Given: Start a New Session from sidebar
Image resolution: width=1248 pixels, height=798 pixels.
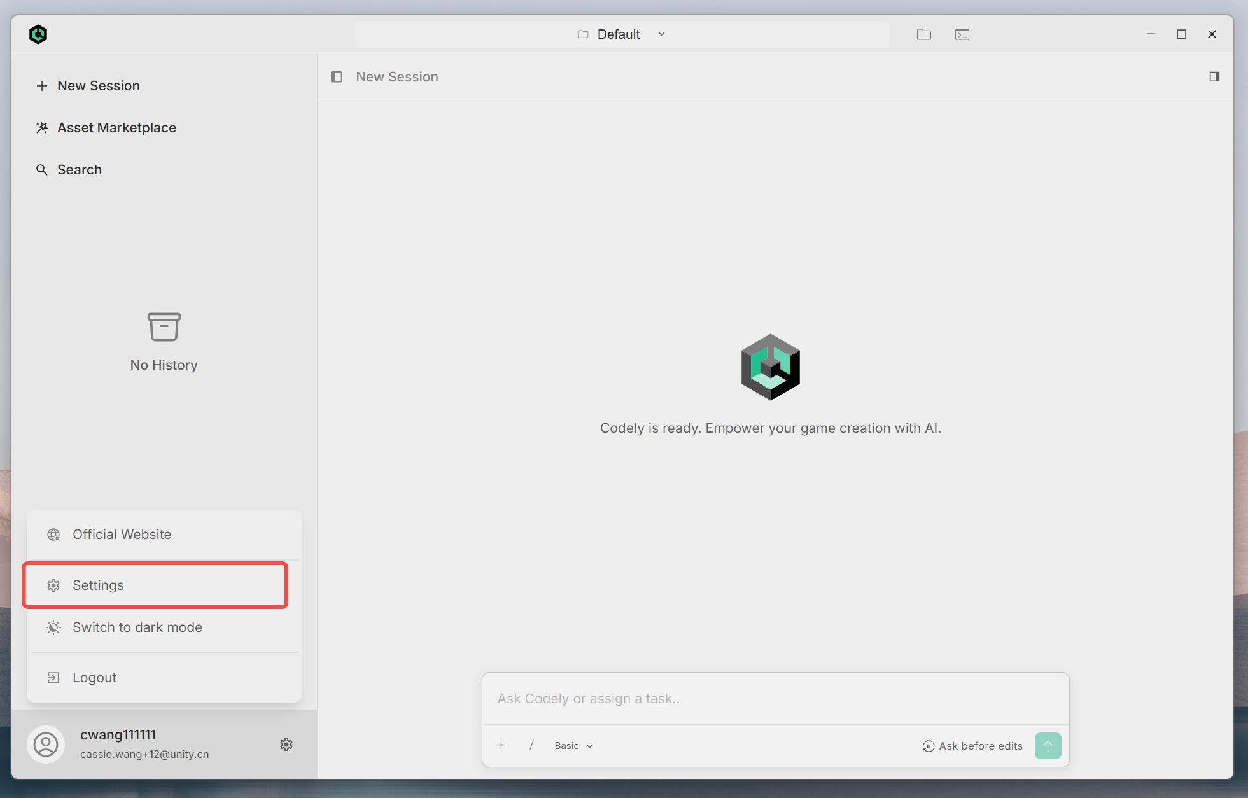Looking at the screenshot, I should pyautogui.click(x=88, y=86).
